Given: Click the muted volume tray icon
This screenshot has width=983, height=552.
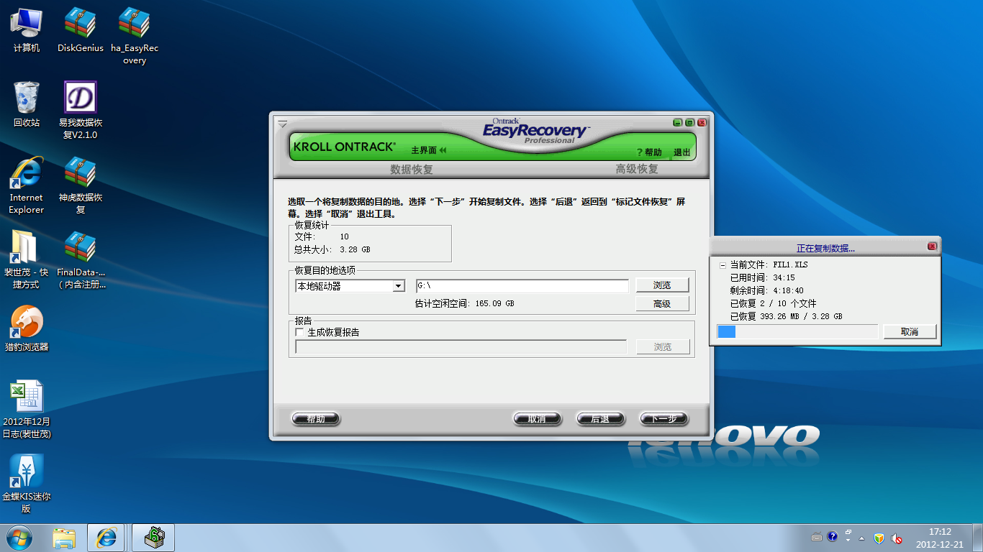Looking at the screenshot, I should pos(897,538).
